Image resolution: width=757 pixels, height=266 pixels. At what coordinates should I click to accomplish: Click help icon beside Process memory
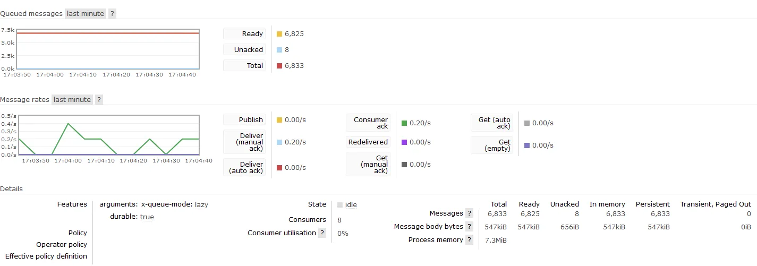469,240
